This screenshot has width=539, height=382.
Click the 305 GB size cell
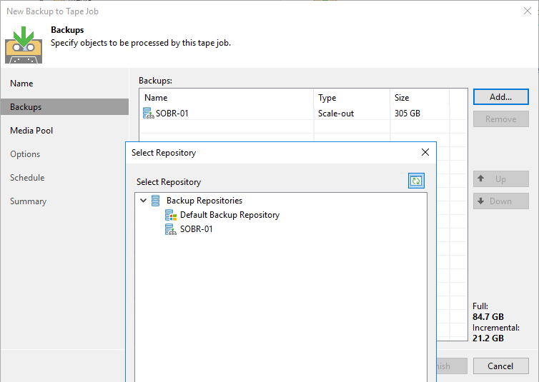407,114
